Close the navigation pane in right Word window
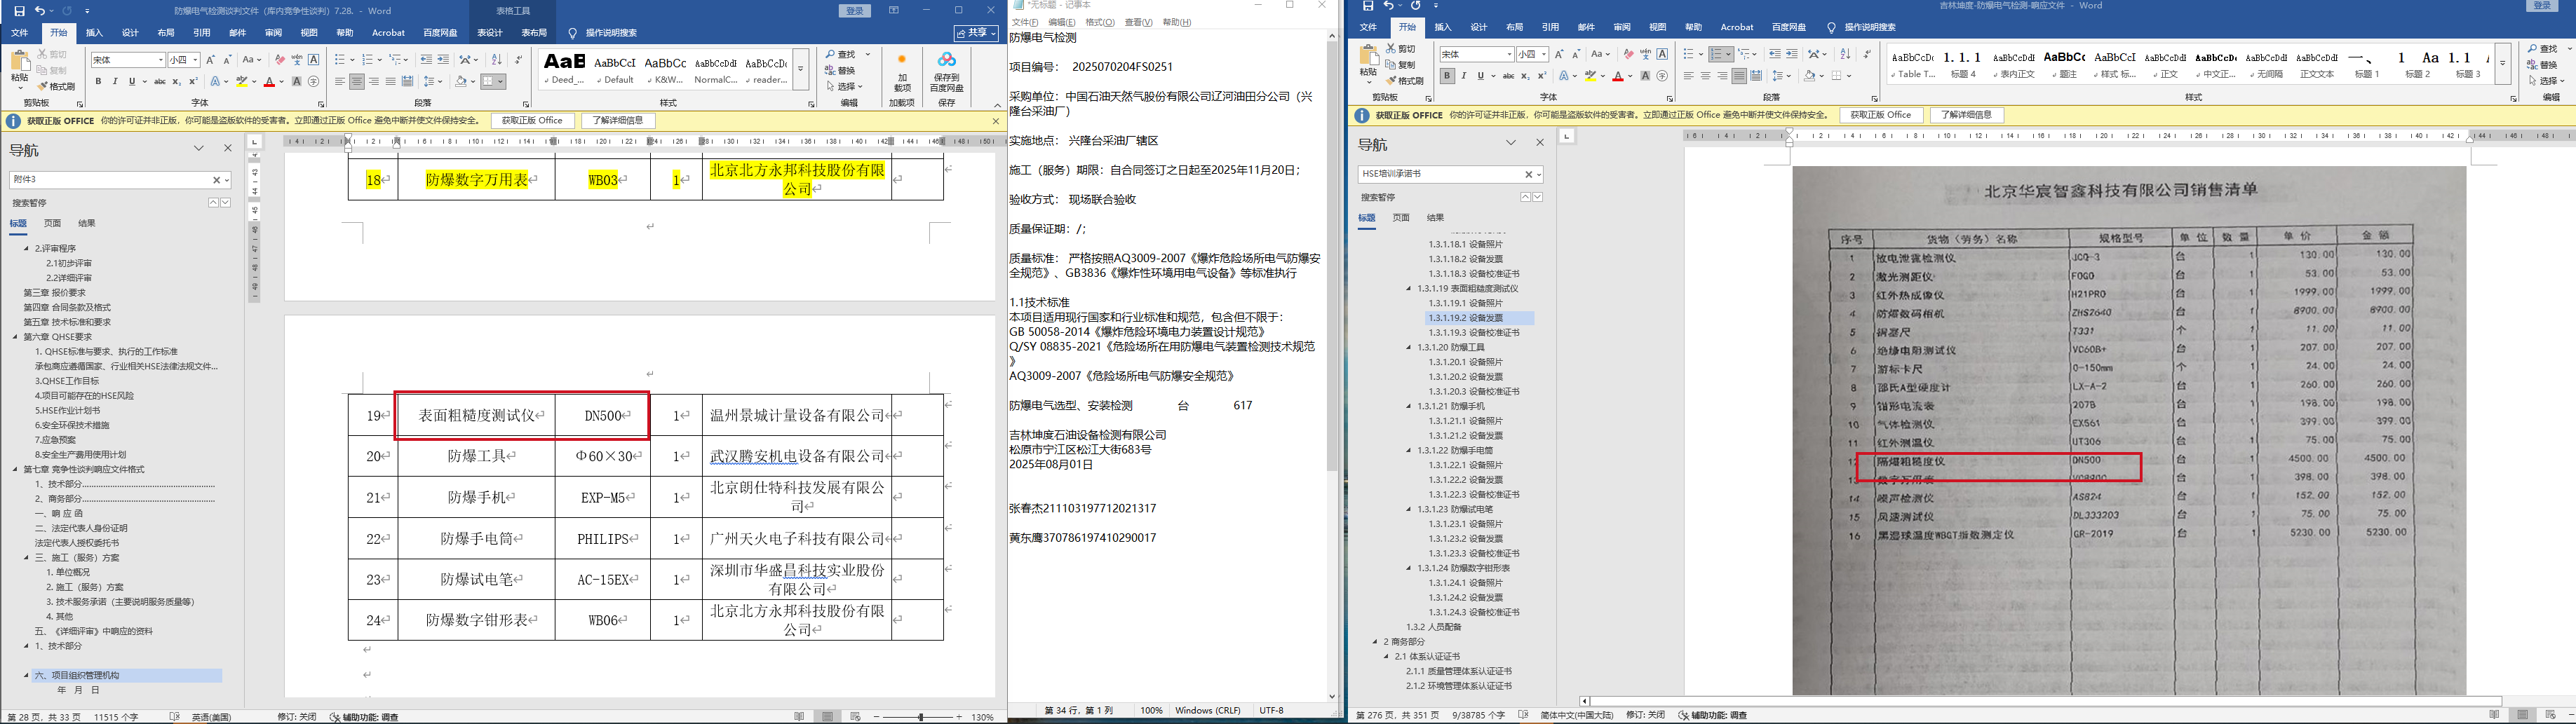This screenshot has width=2576, height=724. pyautogui.click(x=1540, y=143)
